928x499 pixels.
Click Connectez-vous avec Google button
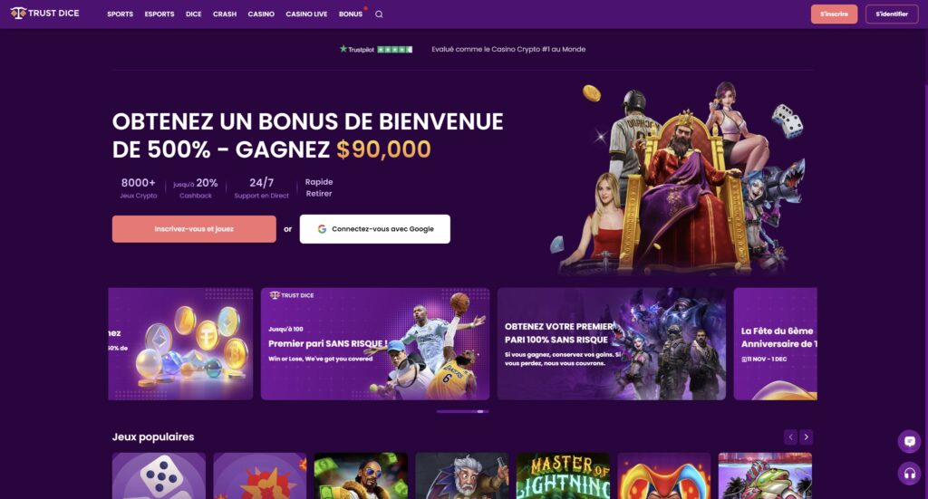coord(374,229)
